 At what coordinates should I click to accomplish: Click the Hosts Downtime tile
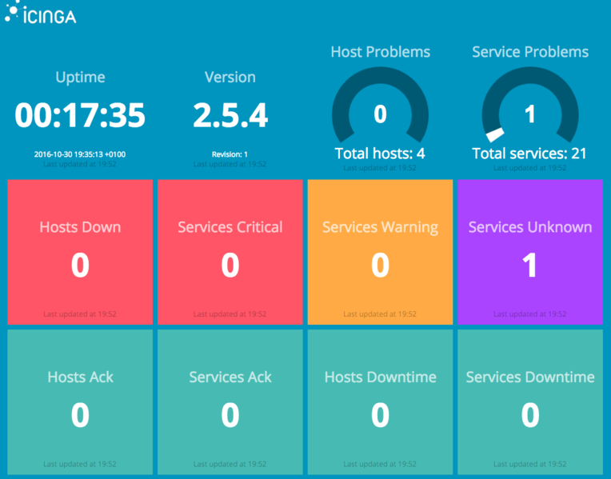point(380,402)
